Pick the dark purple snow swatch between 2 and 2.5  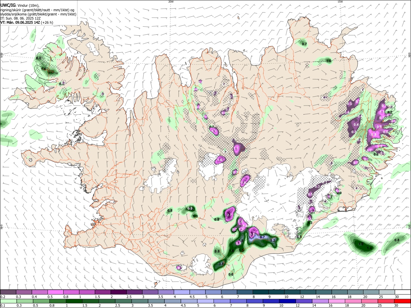[x=118, y=292]
